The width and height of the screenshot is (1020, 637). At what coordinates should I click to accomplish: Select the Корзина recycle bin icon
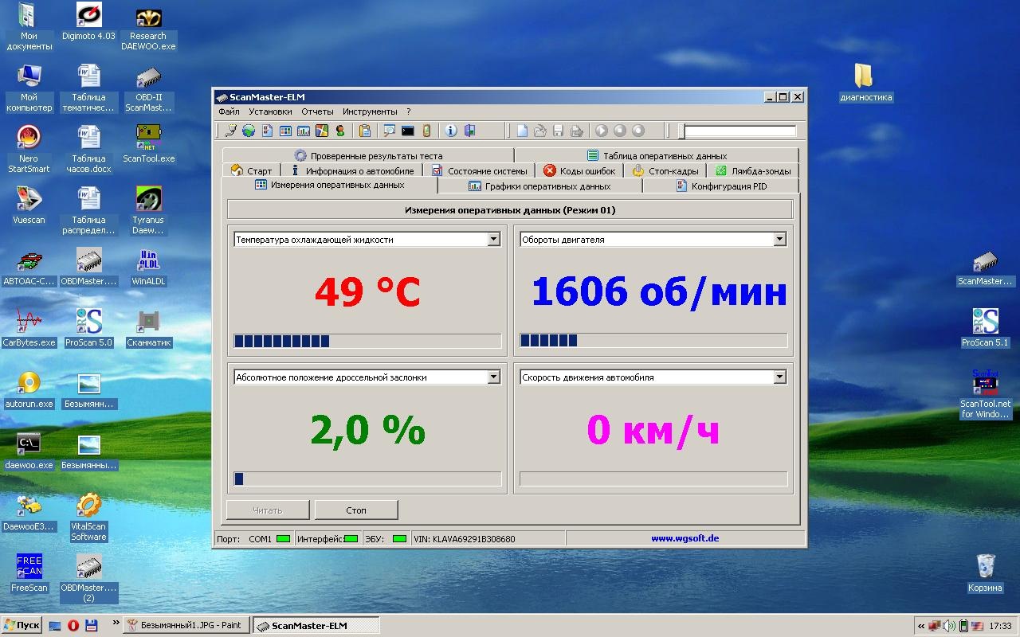985,573
